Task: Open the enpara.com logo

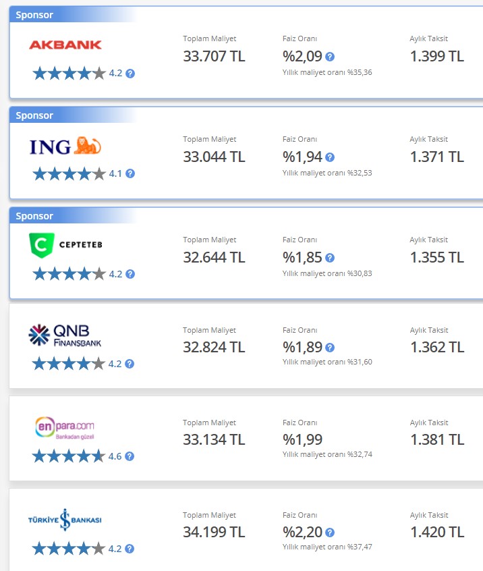Action: pos(65,427)
